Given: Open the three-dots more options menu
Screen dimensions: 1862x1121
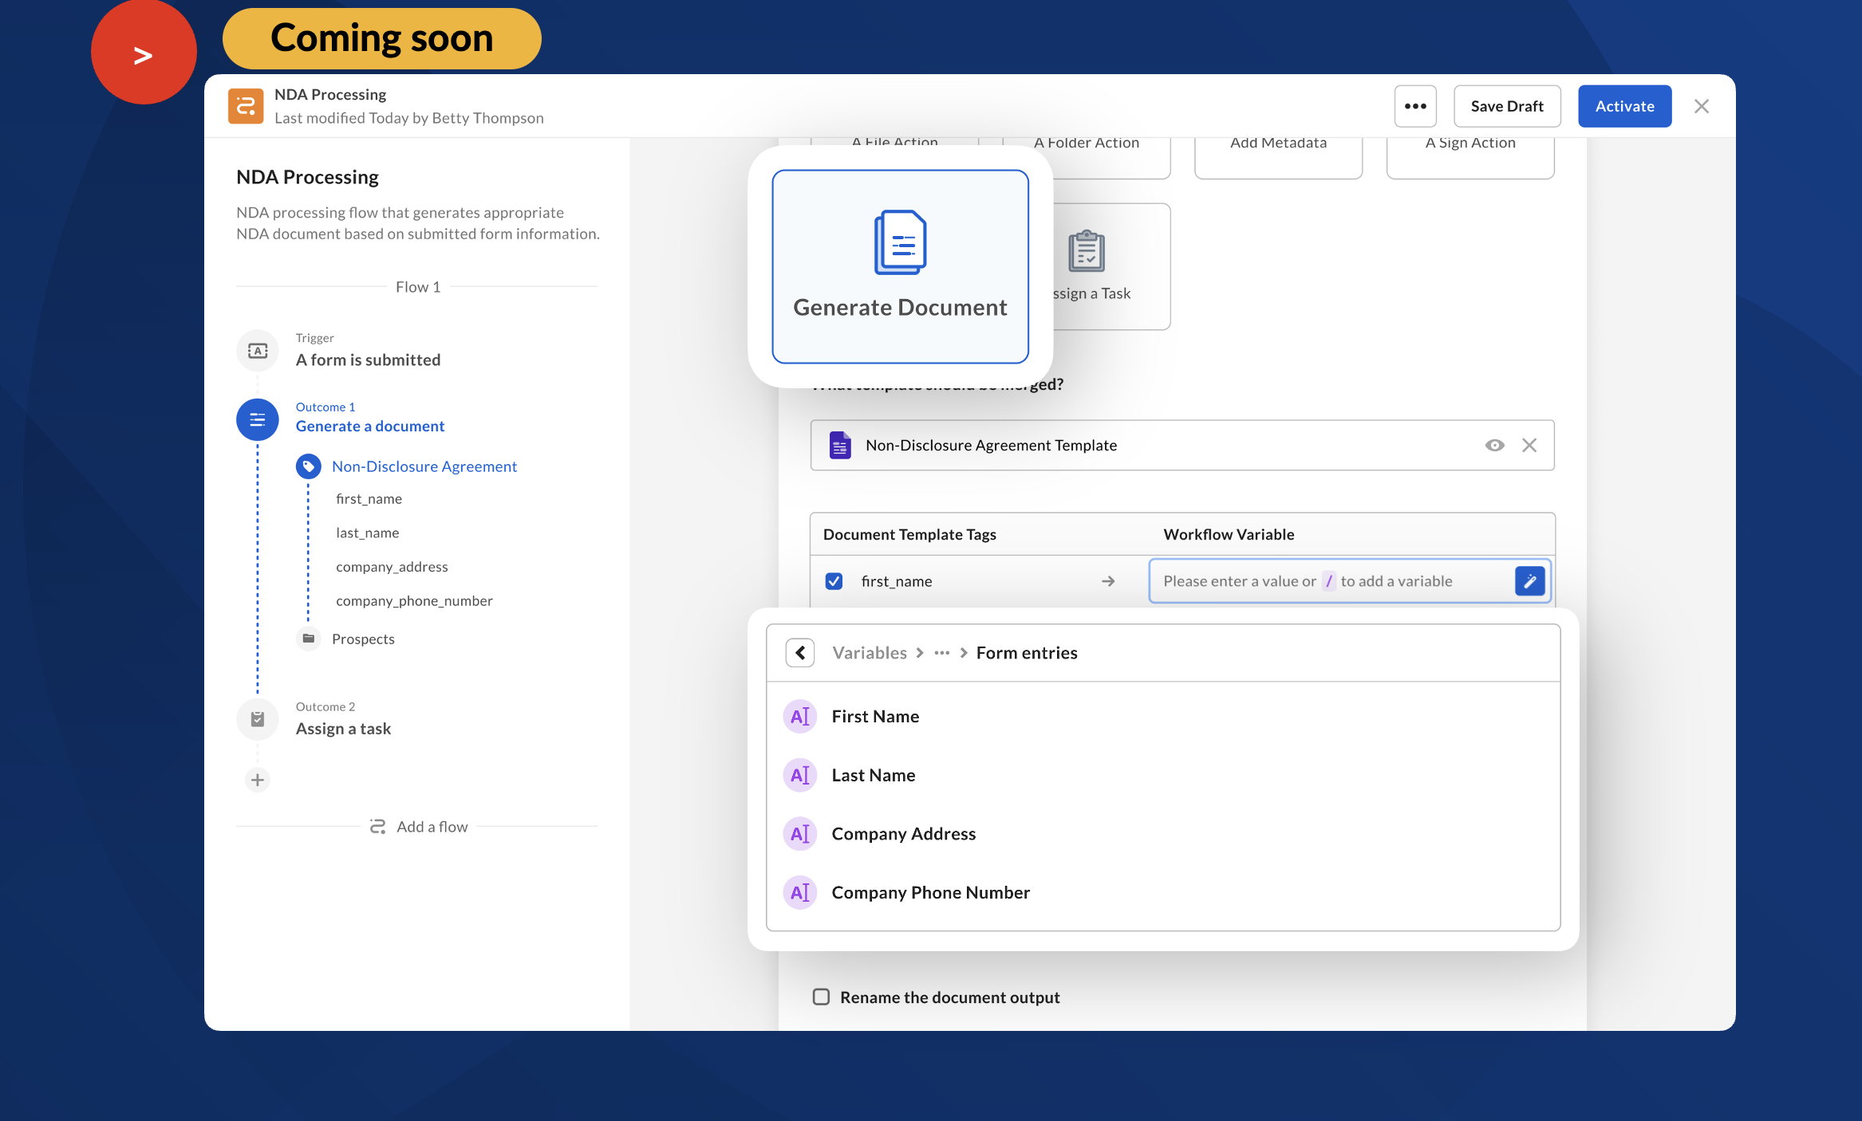Looking at the screenshot, I should (x=1414, y=106).
